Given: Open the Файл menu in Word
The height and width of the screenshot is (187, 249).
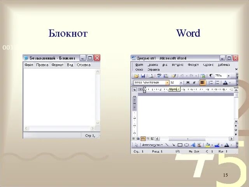Looking at the screenshot, I should 139,65.
